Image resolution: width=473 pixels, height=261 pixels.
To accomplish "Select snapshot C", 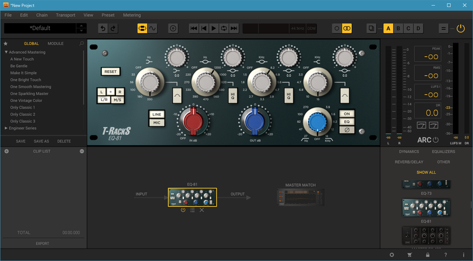I will (x=408, y=28).
